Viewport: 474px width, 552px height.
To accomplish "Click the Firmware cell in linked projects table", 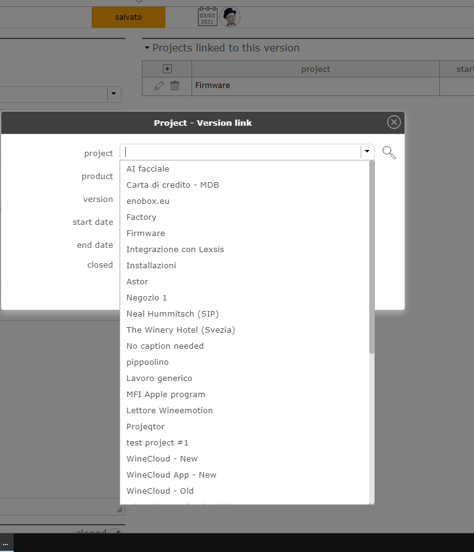I will [315, 86].
